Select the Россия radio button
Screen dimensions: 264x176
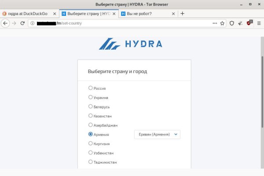click(x=91, y=88)
